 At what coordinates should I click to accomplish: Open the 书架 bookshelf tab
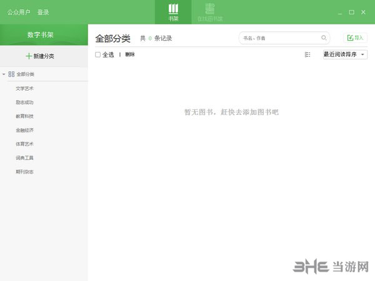click(x=173, y=12)
